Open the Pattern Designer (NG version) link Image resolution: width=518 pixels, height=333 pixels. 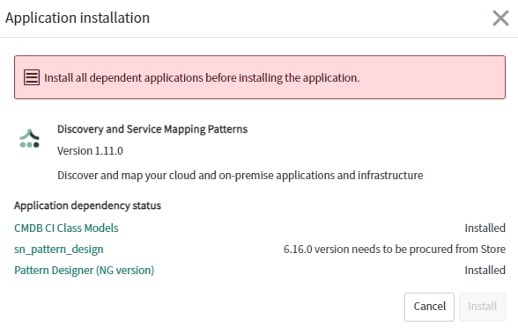tap(85, 270)
